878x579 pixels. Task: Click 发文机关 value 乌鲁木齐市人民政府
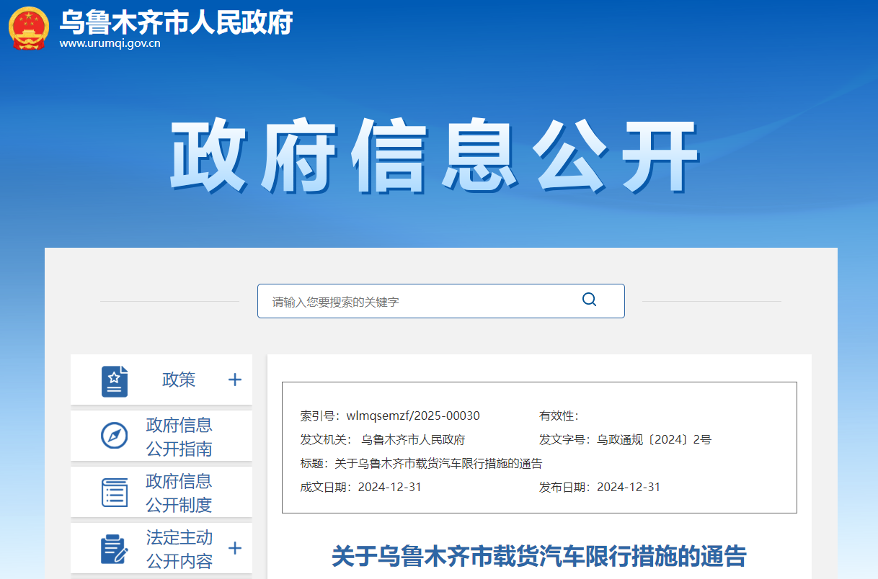[413, 439]
